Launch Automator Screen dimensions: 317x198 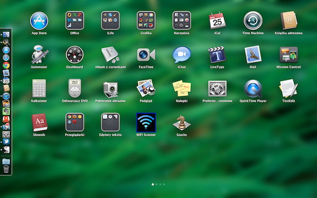pyautogui.click(x=39, y=54)
